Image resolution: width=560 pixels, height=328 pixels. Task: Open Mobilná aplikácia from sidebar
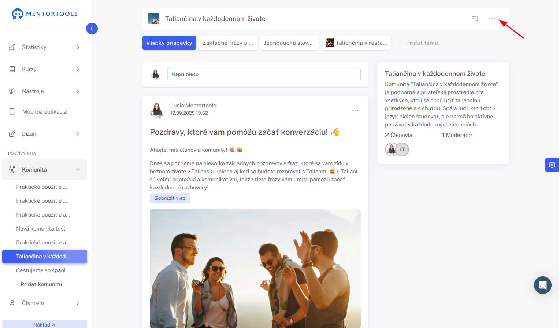pyautogui.click(x=45, y=112)
